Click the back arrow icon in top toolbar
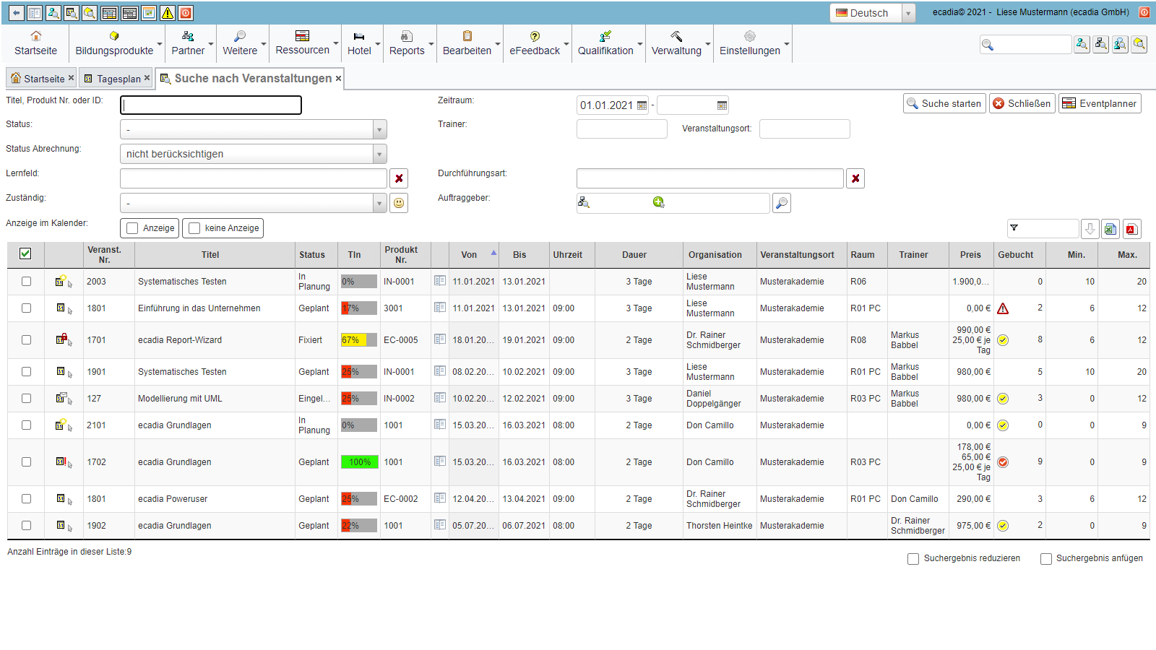 pyautogui.click(x=16, y=13)
